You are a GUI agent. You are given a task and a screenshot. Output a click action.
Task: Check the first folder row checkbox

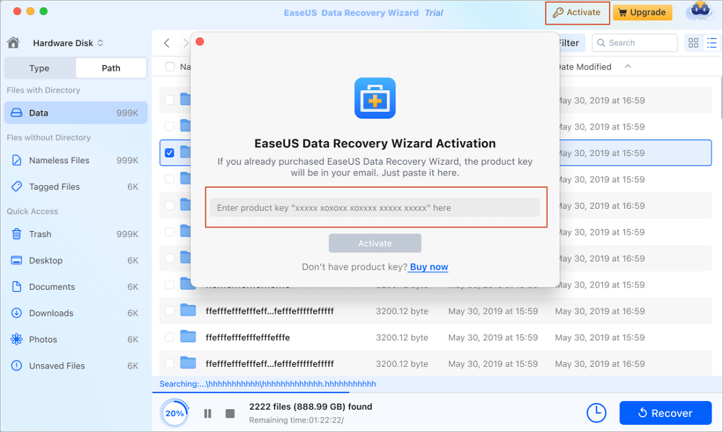tap(170, 100)
